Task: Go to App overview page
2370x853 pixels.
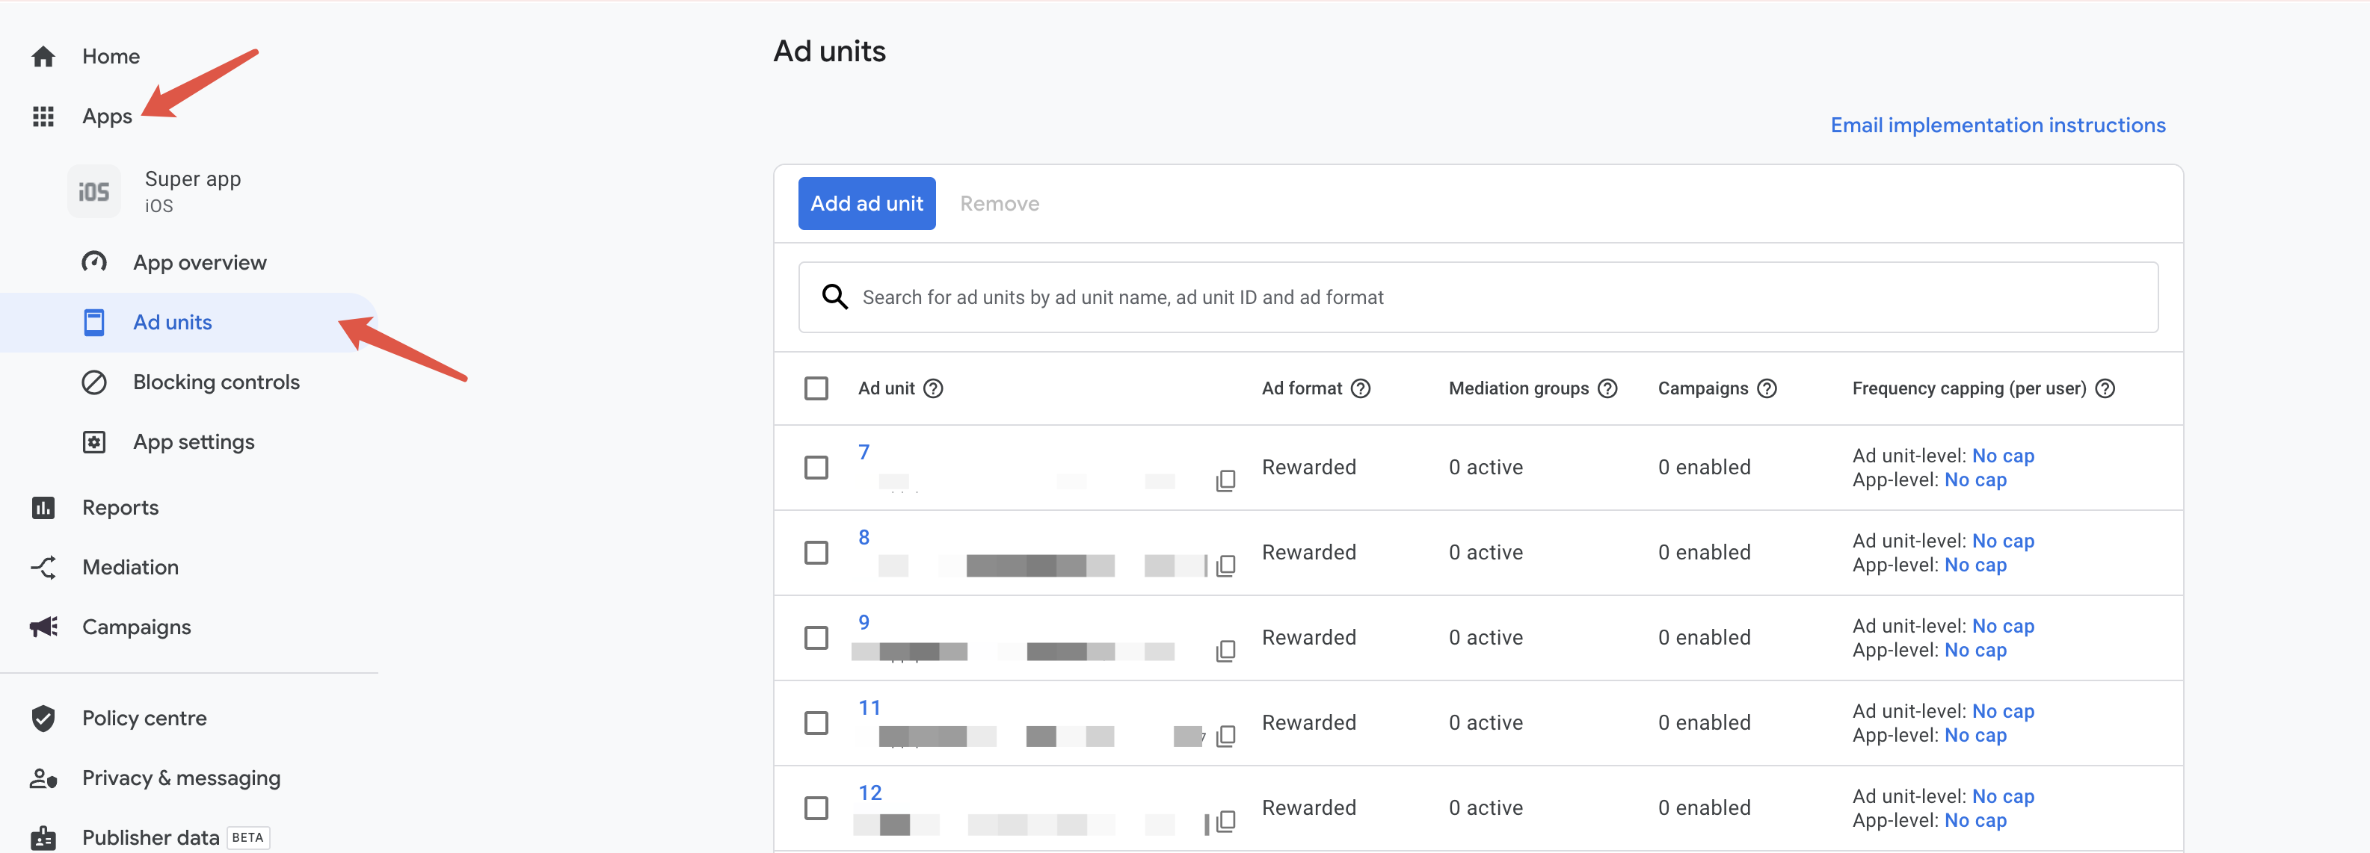Action: click(200, 263)
